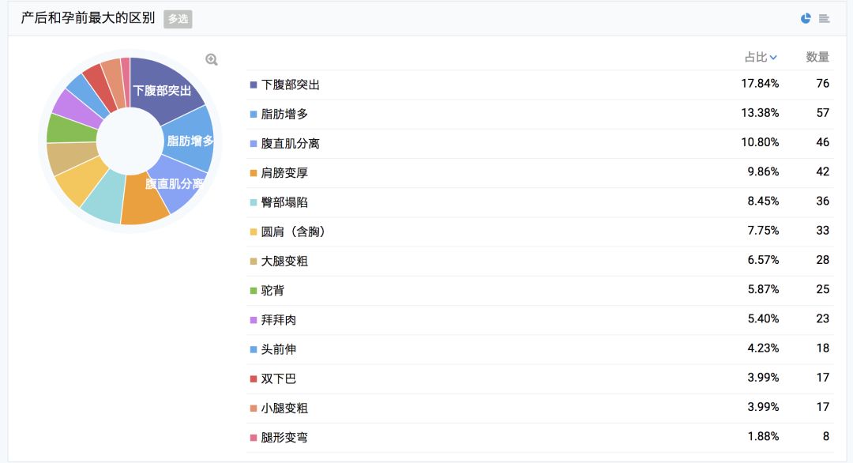Select the 腹直肌分离 row label

click(291, 144)
